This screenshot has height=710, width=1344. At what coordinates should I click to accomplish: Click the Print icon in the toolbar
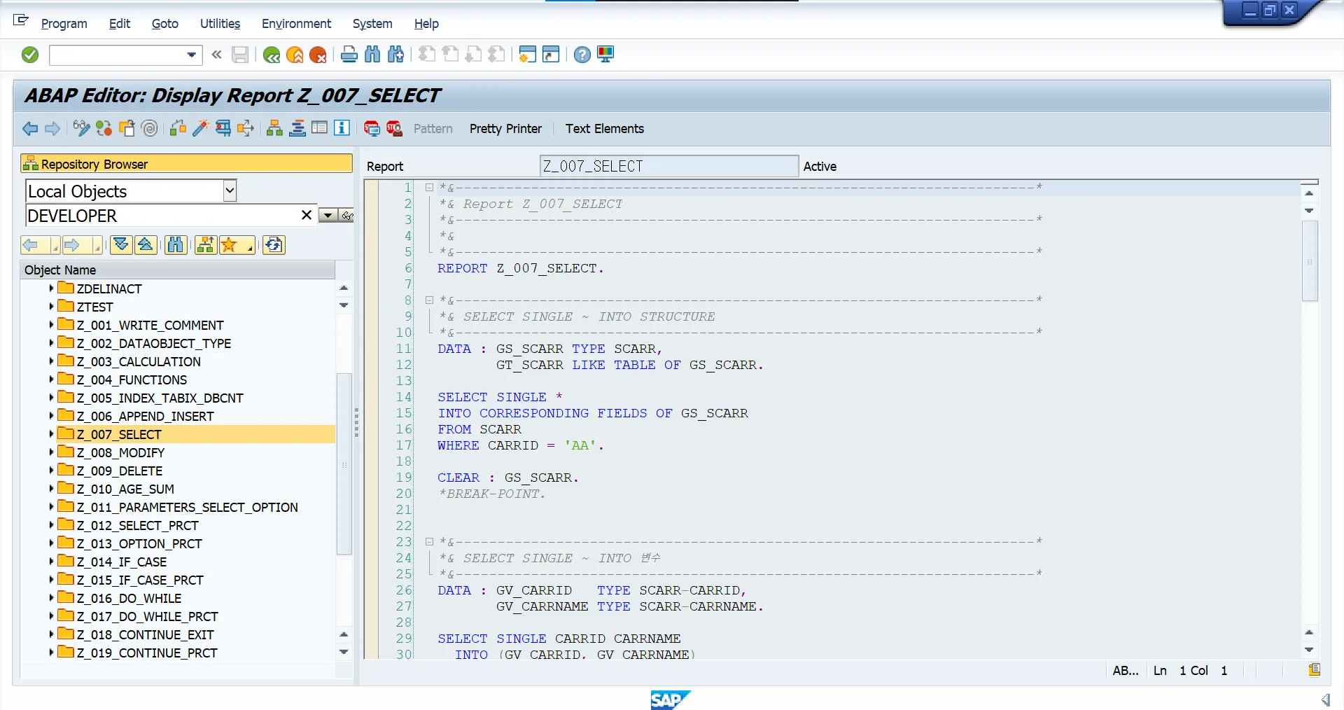point(349,55)
